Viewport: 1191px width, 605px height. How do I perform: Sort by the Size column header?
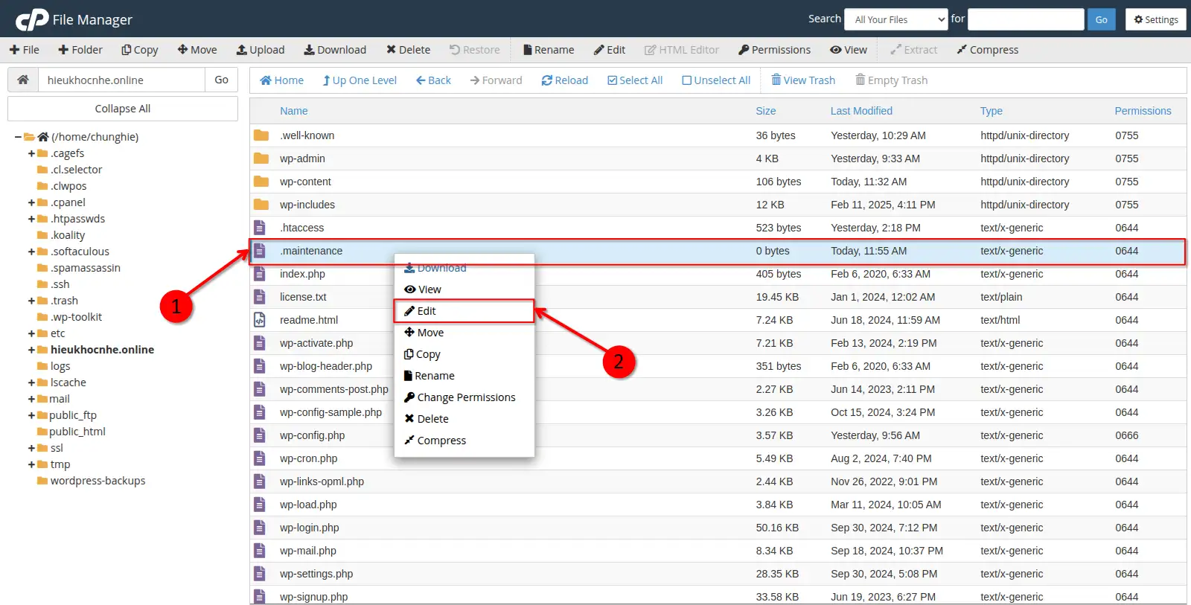(766, 111)
